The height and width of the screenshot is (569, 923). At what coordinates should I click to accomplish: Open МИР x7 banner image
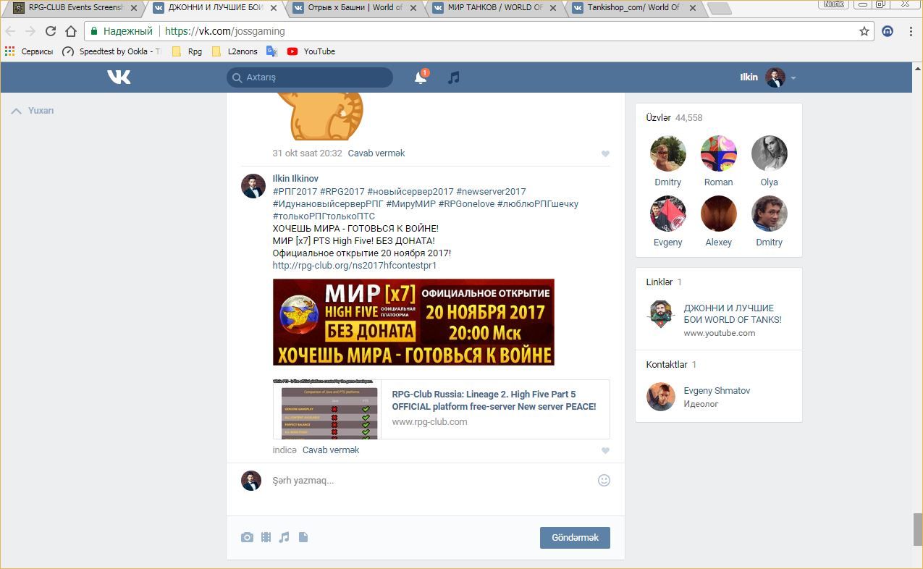[x=413, y=322]
